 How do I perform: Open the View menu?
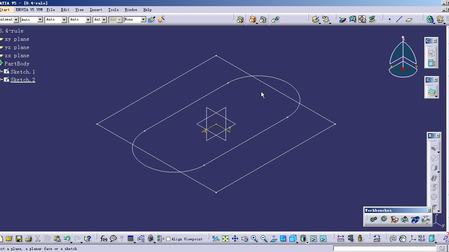click(x=79, y=10)
